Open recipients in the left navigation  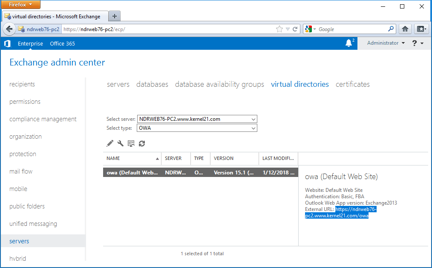22,84
